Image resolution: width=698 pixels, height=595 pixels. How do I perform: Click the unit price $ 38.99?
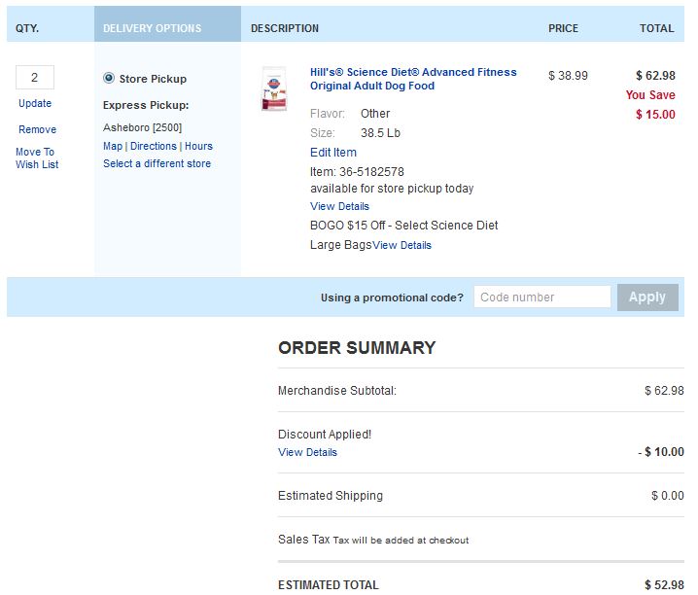pyautogui.click(x=568, y=76)
